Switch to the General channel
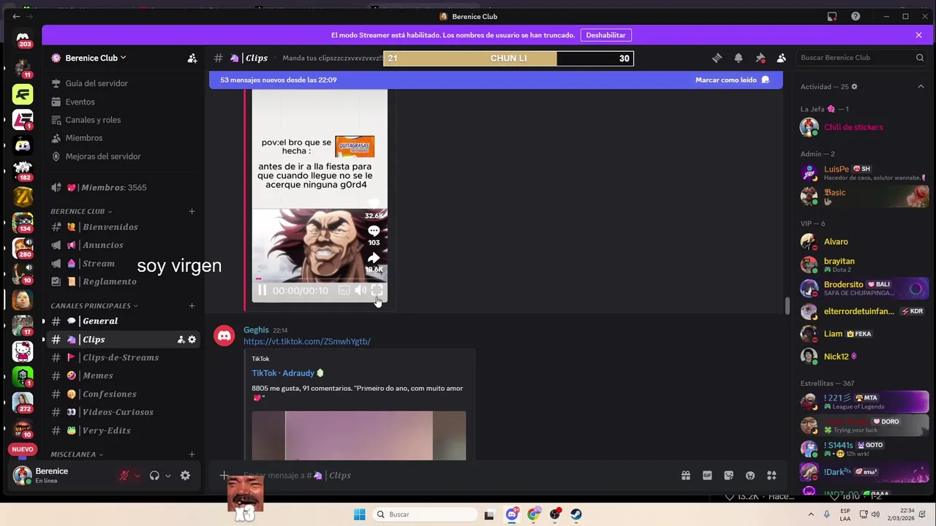Image resolution: width=936 pixels, height=526 pixels. pyautogui.click(x=100, y=321)
